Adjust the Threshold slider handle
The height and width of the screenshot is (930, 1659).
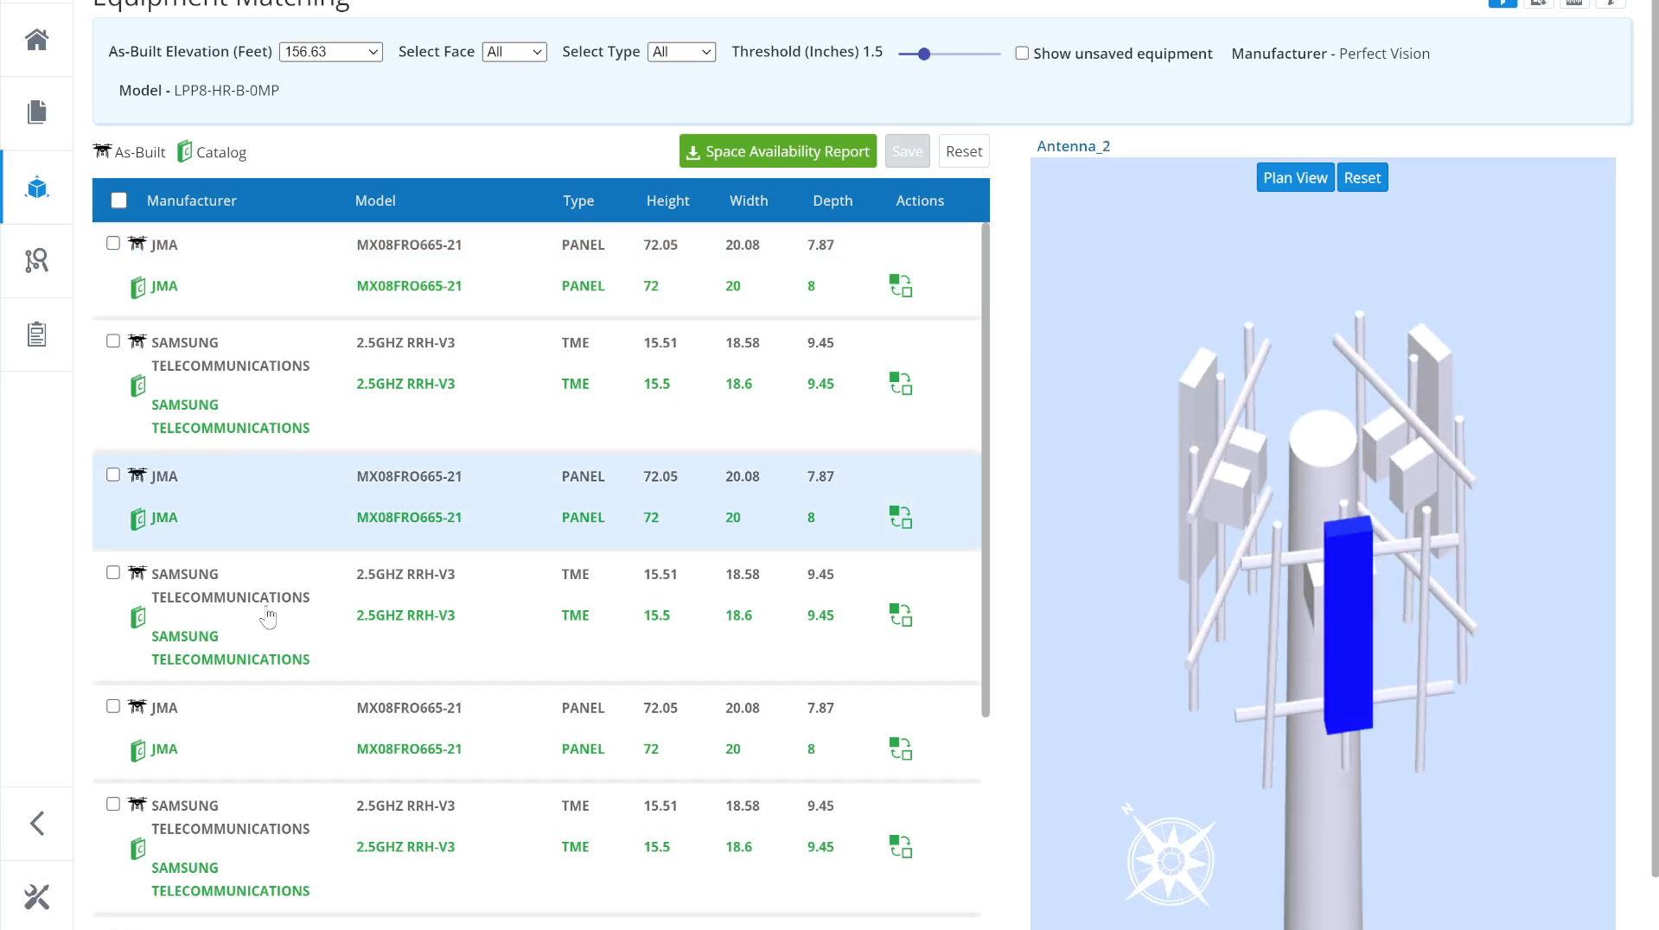(924, 54)
